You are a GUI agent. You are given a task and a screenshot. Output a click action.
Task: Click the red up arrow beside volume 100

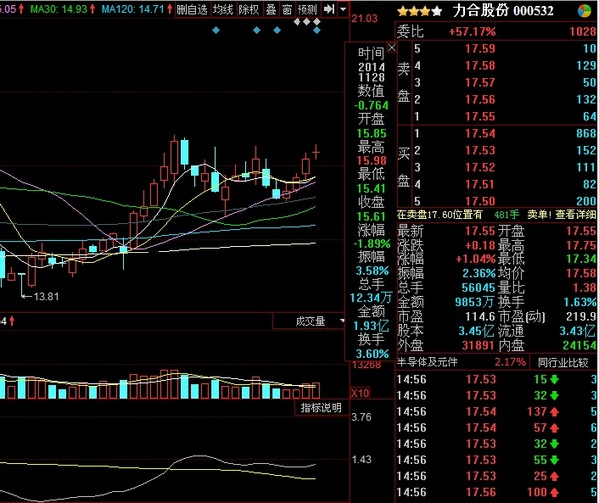[555, 492]
